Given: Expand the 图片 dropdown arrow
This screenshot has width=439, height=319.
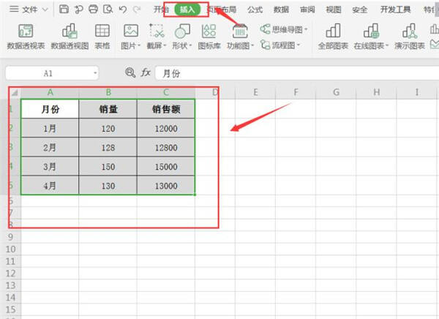Looking at the screenshot, I should [139, 45].
